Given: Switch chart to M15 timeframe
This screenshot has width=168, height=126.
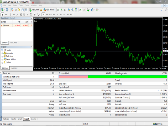Looking at the screenshot, I should (50, 14).
